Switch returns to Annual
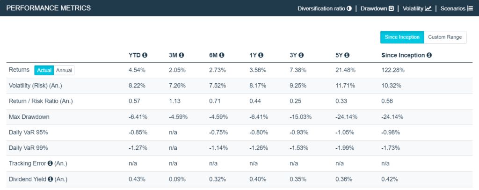This screenshot has height=190, width=479. coord(64,70)
